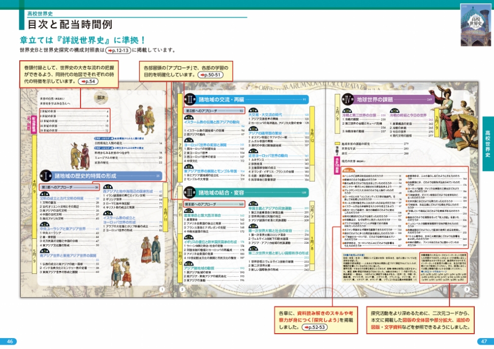Screen dimensions: 494x349
Task: Click the orange 探究しよう label tab
Action: 349,171
